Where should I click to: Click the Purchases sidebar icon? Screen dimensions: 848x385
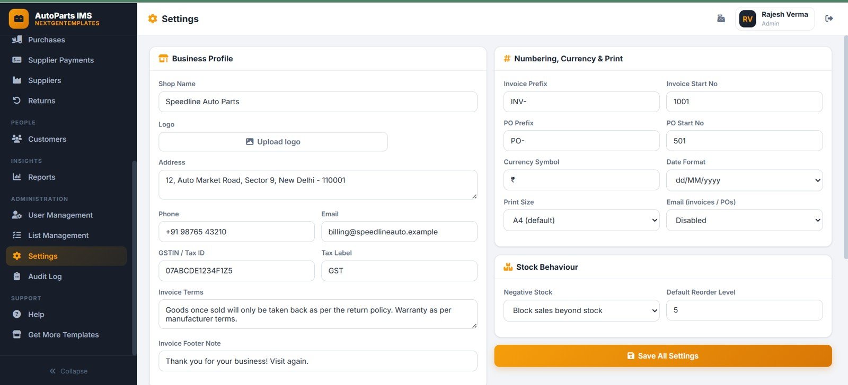point(17,40)
